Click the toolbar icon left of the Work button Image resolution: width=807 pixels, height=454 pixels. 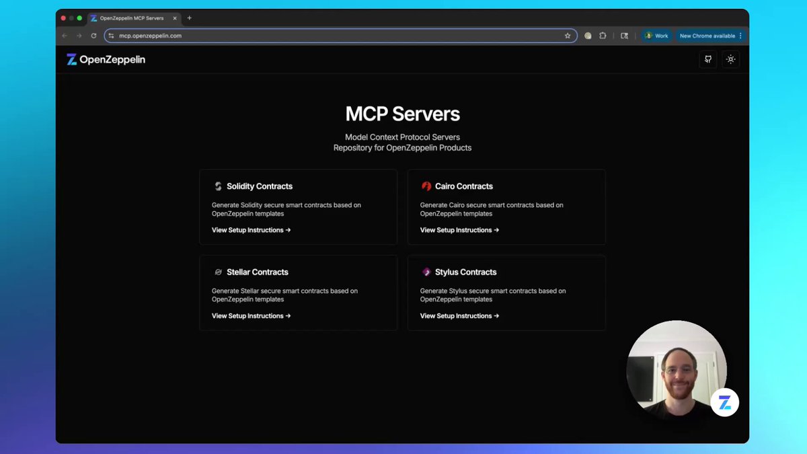click(624, 36)
